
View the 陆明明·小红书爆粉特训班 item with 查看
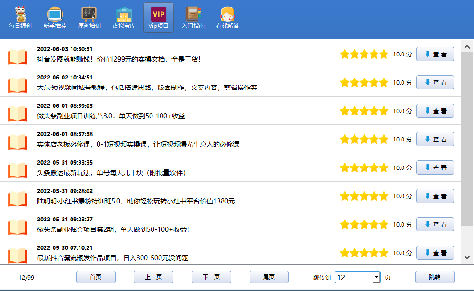click(435, 196)
